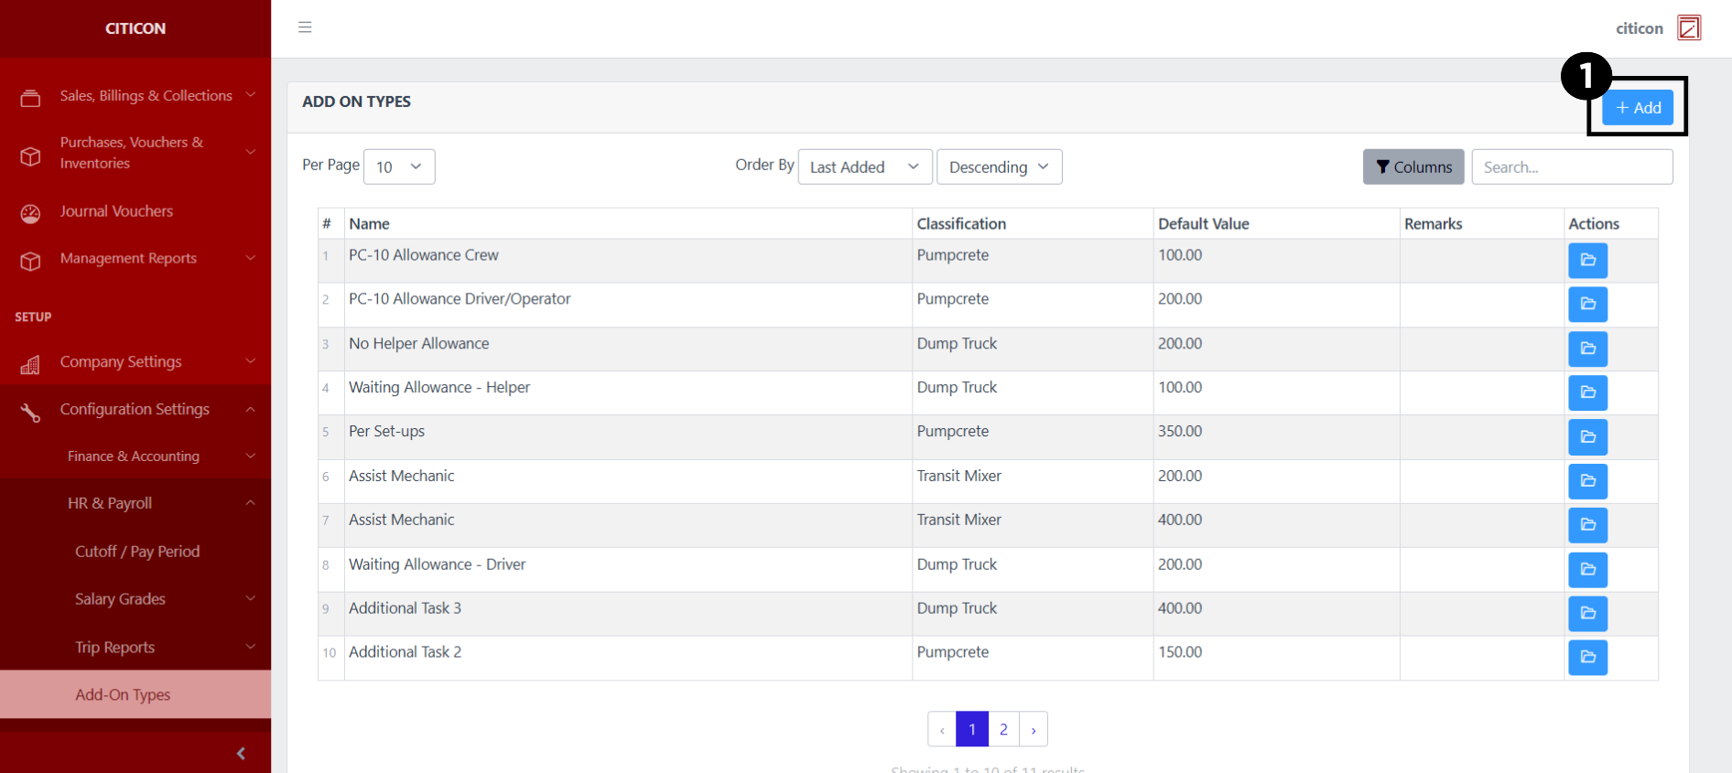Click the Add button
The width and height of the screenshot is (1732, 773).
tap(1638, 108)
